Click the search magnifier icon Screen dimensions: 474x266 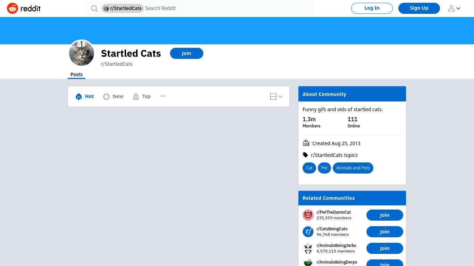pos(94,8)
